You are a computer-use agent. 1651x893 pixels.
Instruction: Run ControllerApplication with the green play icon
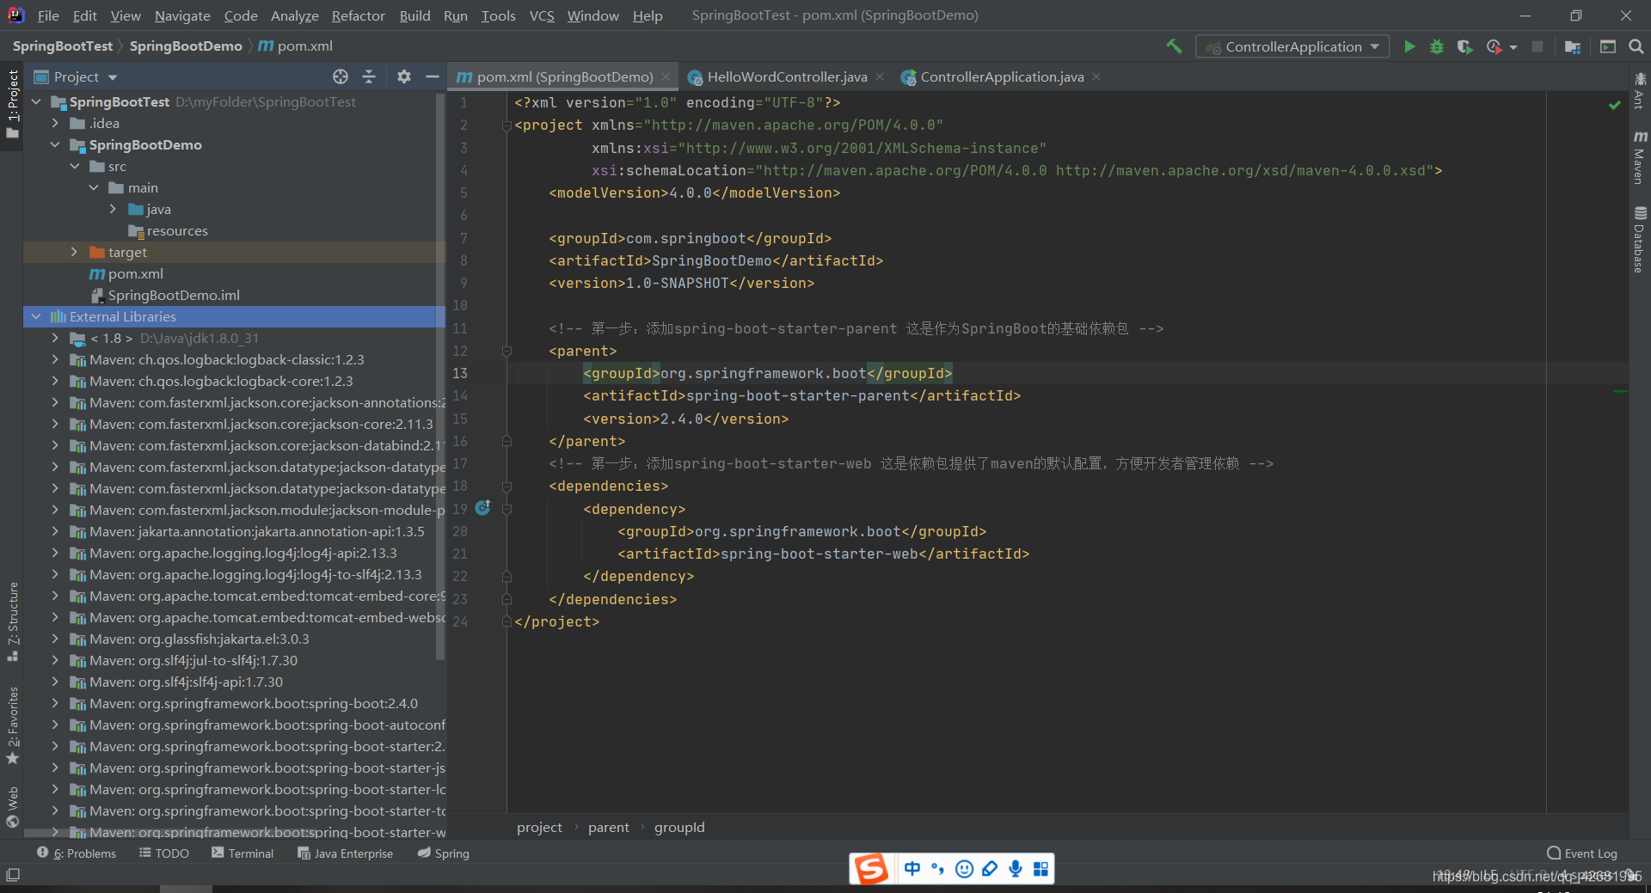pyautogui.click(x=1409, y=46)
